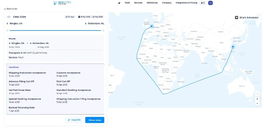Open the Services menu
The width and height of the screenshot is (264, 131).
point(138,3)
